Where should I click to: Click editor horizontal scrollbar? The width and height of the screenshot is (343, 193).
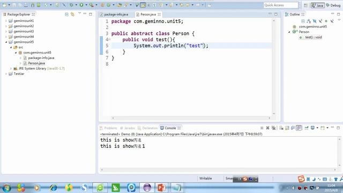click(x=191, y=118)
